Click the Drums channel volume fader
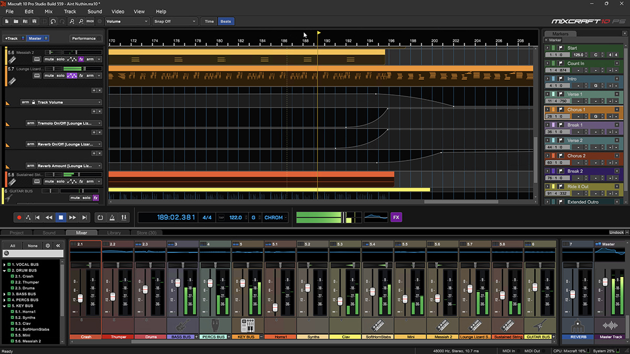 tap(145, 290)
